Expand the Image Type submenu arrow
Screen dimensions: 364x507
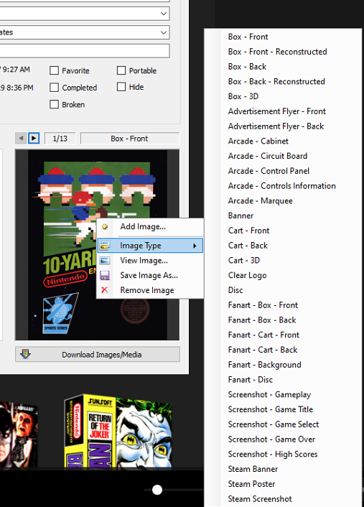point(195,246)
